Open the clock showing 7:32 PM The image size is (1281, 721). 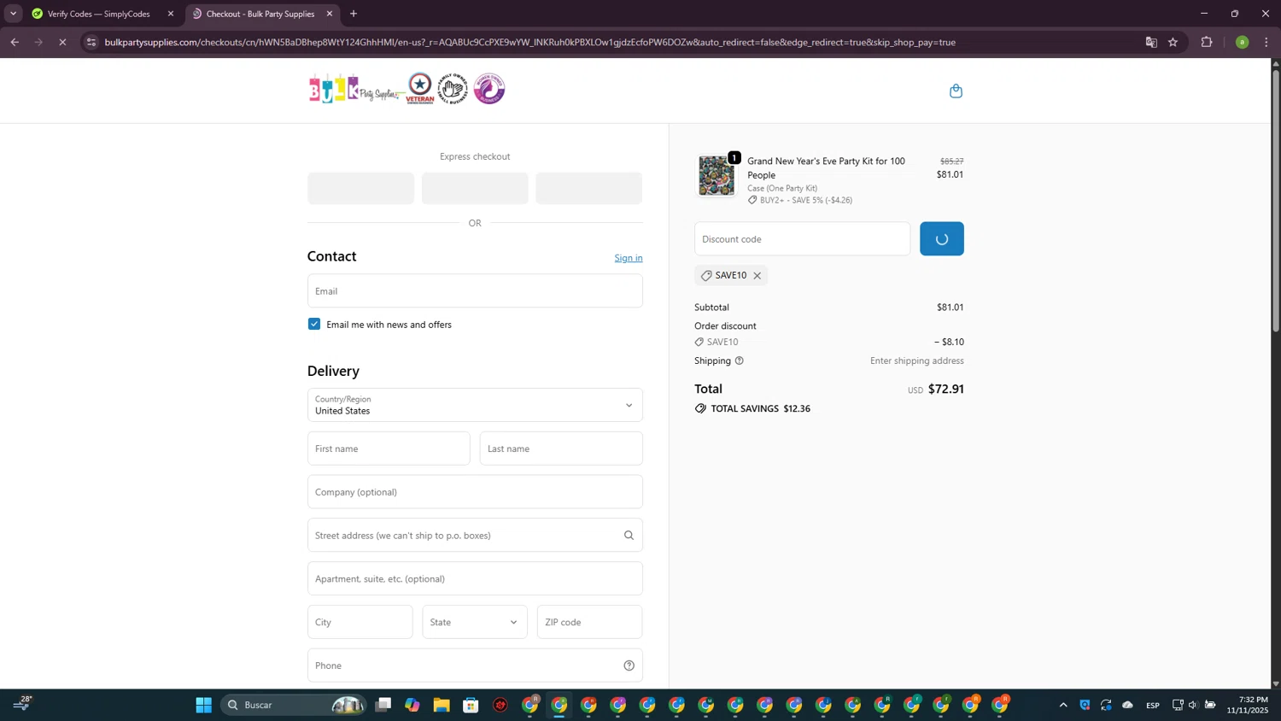point(1248,705)
